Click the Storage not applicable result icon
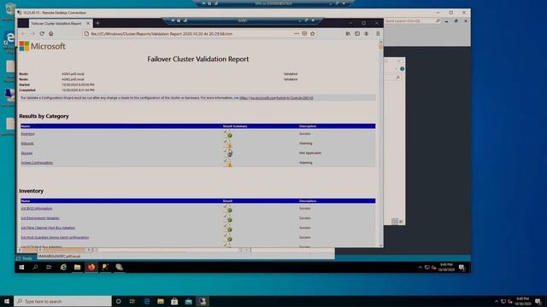The height and width of the screenshot is (307, 547). [x=228, y=153]
